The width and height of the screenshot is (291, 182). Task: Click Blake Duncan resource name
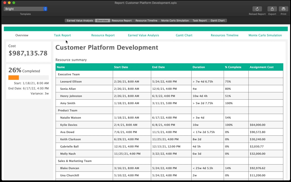point(70,168)
